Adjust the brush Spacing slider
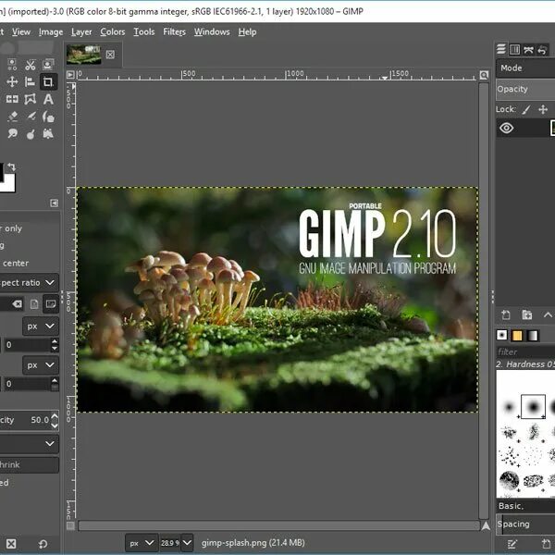Image resolution: width=555 pixels, height=555 pixels. [x=525, y=524]
